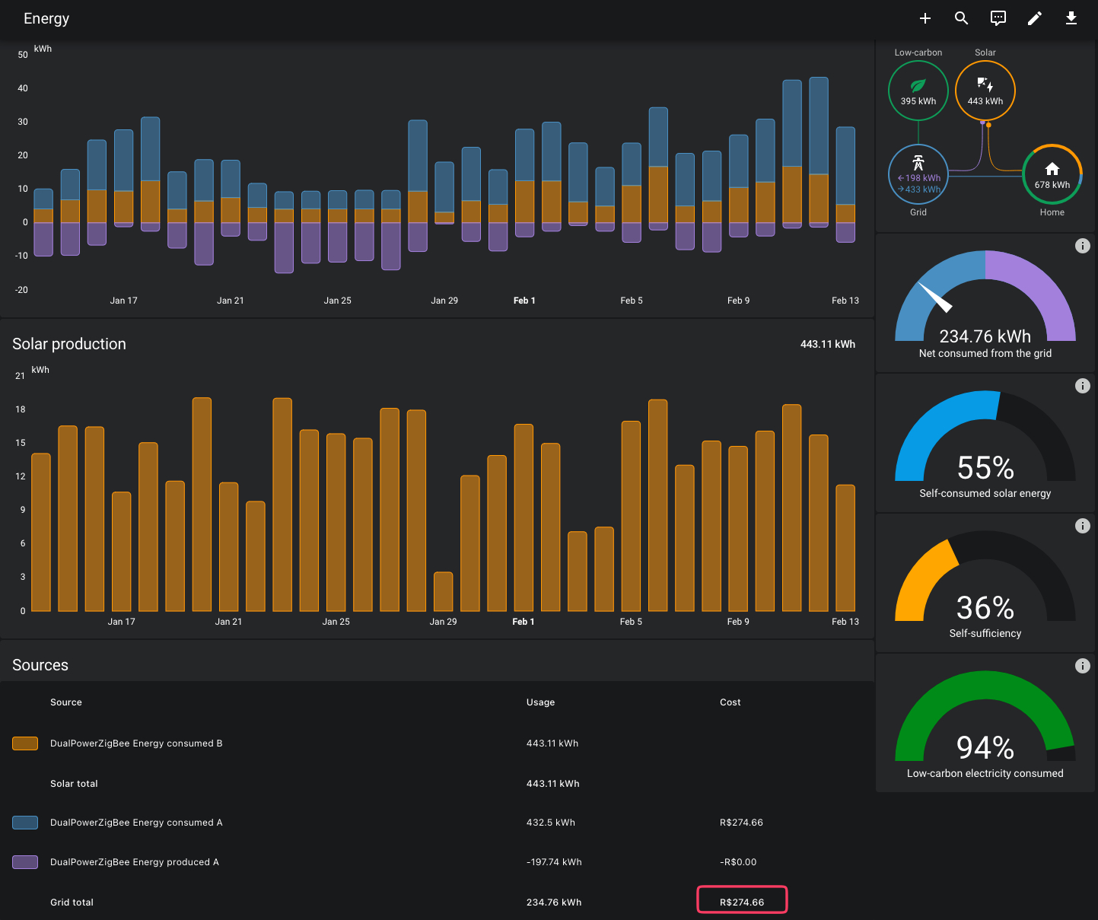The height and width of the screenshot is (920, 1098).
Task: Click info icon on grid consumption gauge
Action: point(1082,246)
